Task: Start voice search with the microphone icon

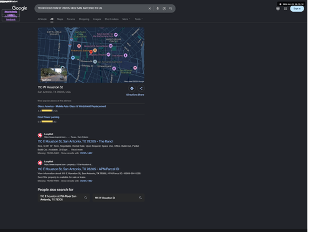Action: (x=158, y=9)
